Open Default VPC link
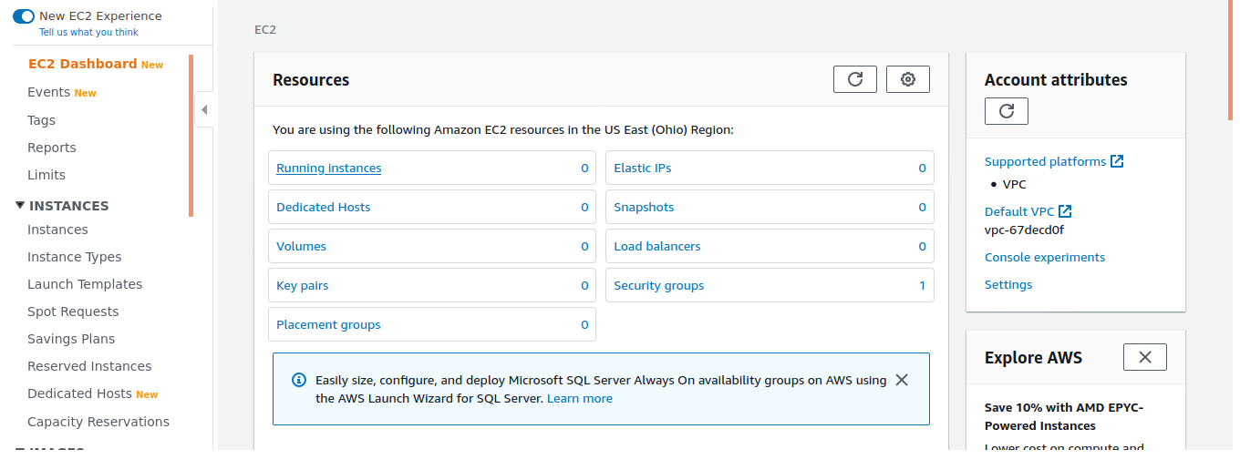The image size is (1240, 470). click(1019, 211)
